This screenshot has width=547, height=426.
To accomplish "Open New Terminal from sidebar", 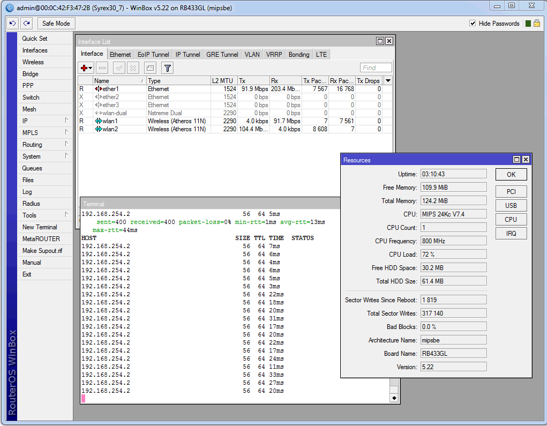I will (x=44, y=227).
